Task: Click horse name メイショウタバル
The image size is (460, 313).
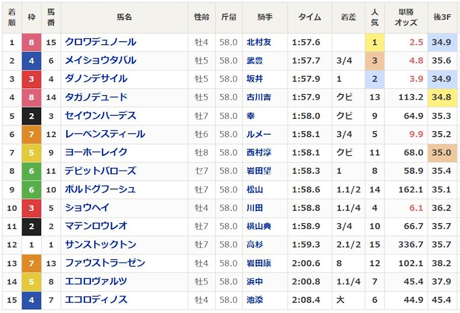Action: [x=101, y=61]
